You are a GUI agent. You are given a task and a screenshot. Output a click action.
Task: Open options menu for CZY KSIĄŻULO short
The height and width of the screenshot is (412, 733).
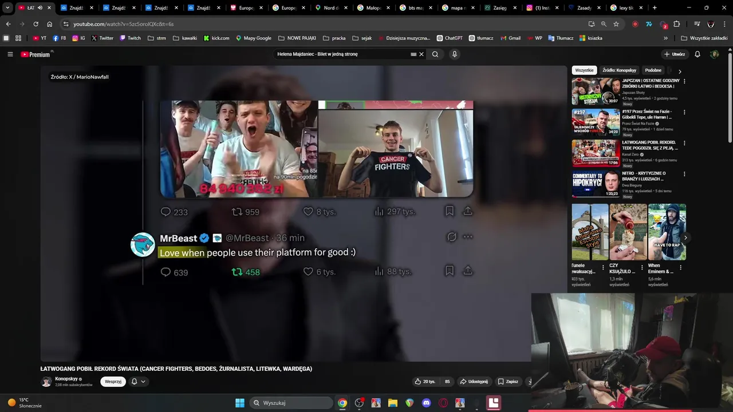[641, 267]
